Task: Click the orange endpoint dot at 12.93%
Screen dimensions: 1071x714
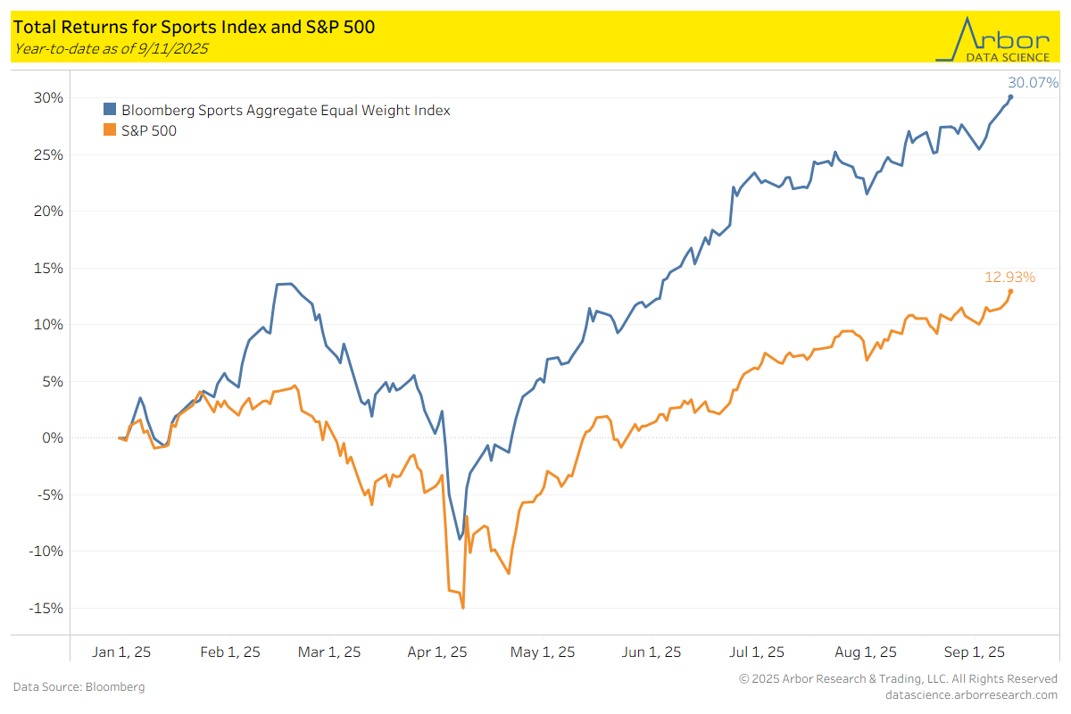Action: click(1010, 291)
